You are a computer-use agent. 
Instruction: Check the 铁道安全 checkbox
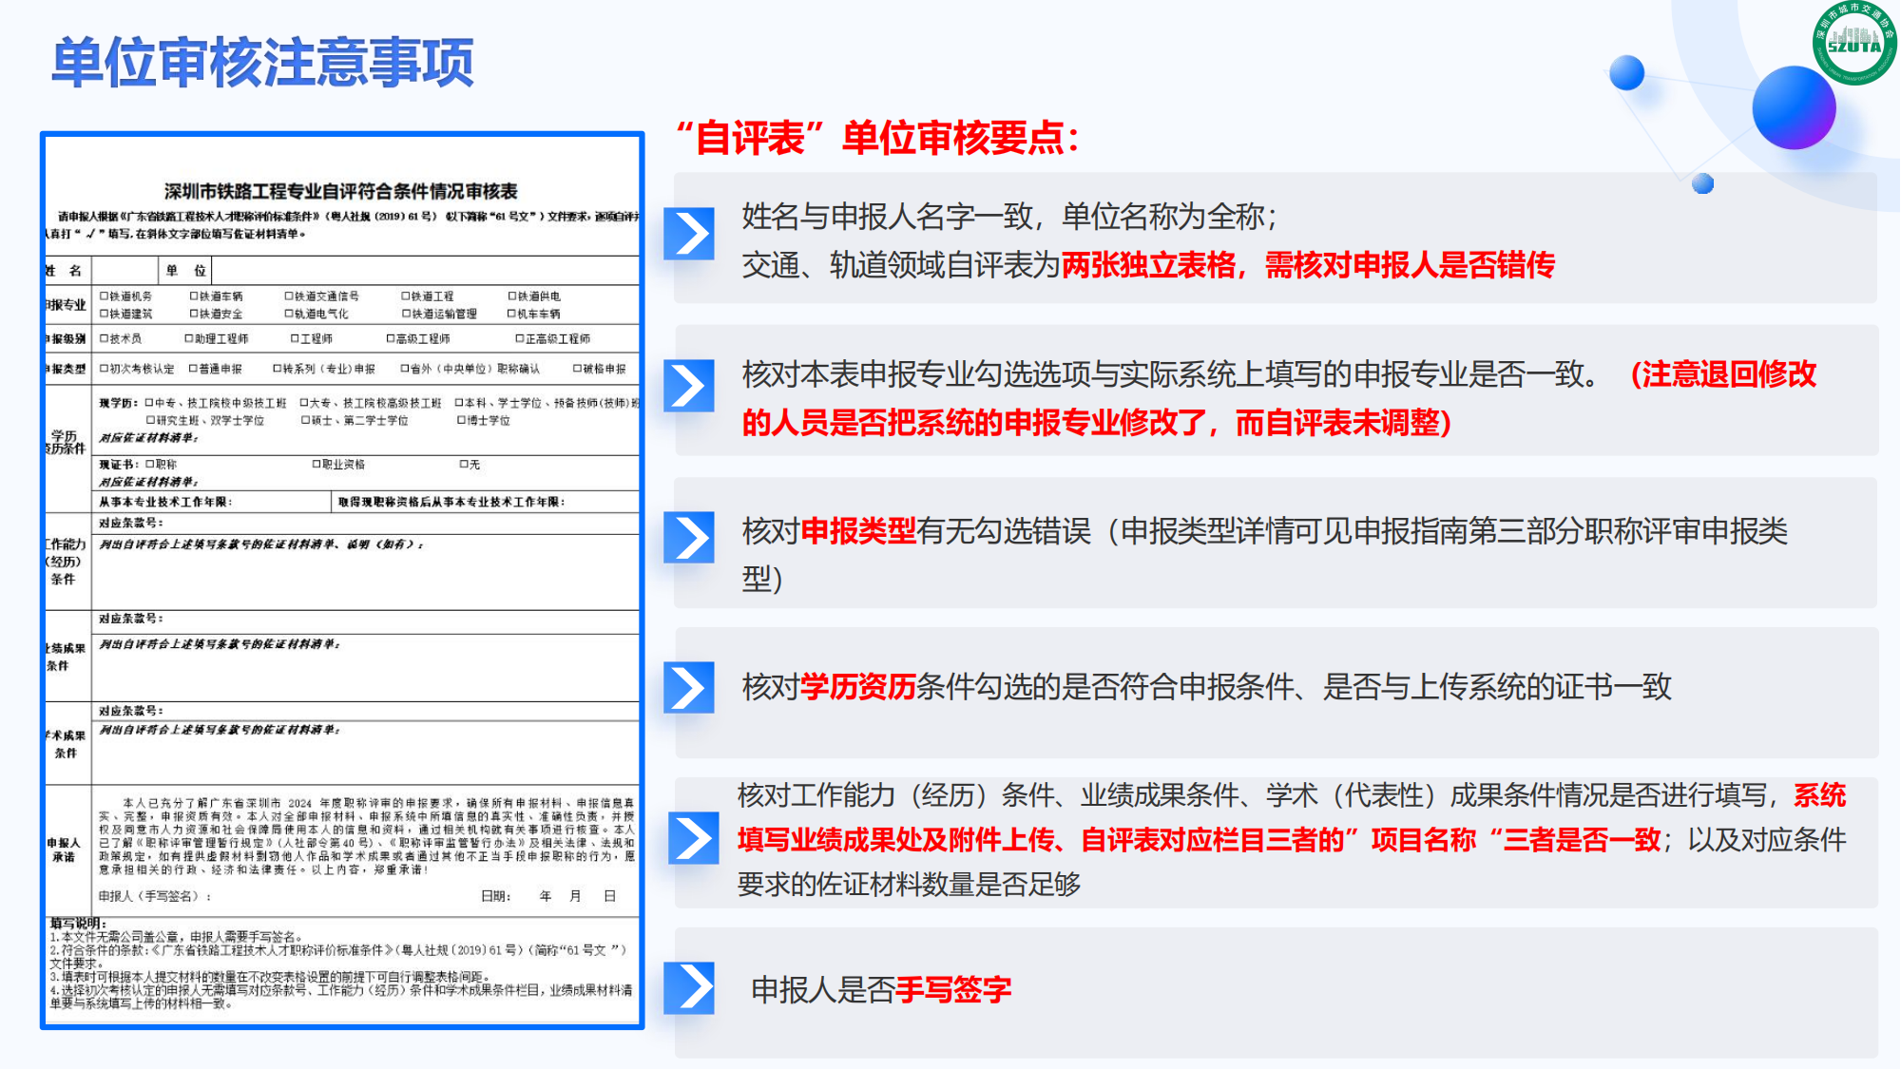click(x=194, y=314)
